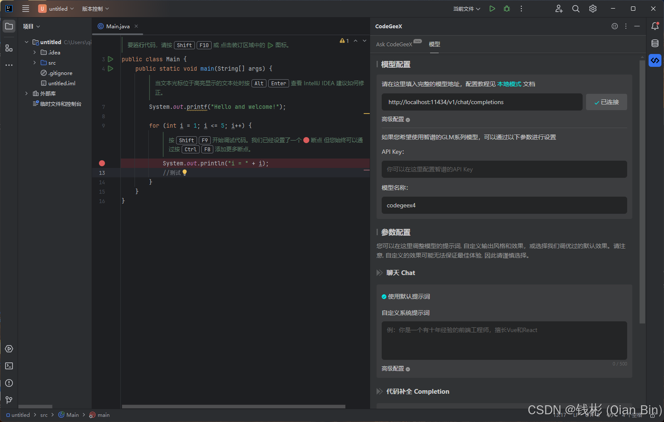This screenshot has width=664, height=422.
Task: Click CodeGeeX smiley account icon
Action: [615, 26]
